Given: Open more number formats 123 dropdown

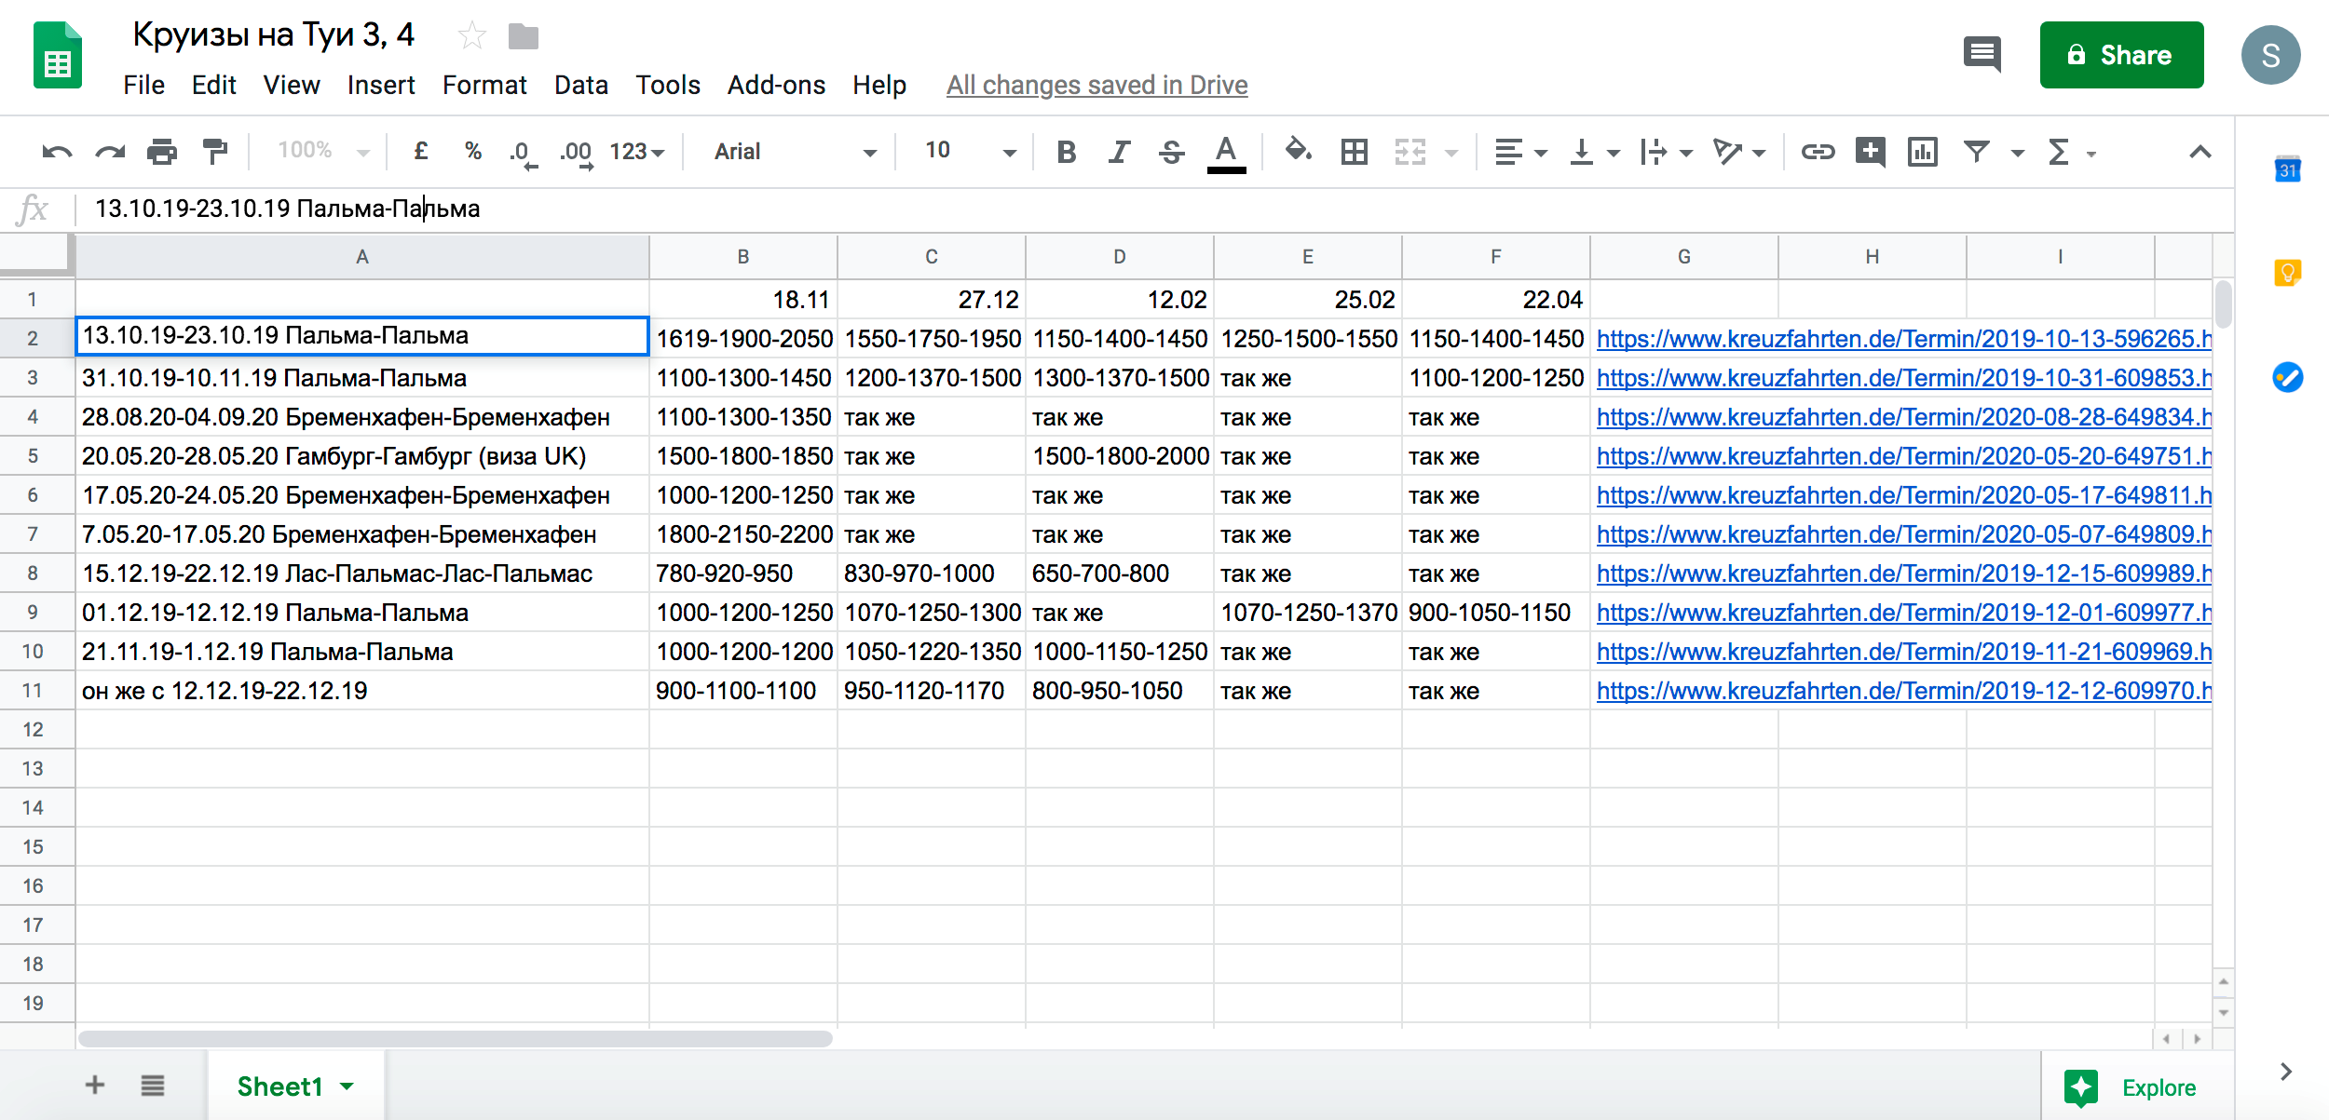Looking at the screenshot, I should pyautogui.click(x=637, y=152).
